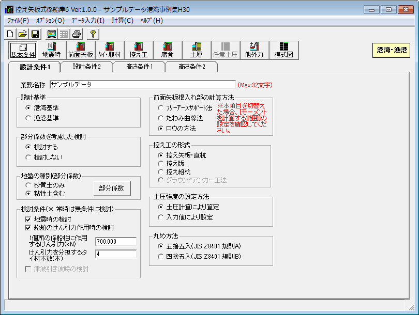The height and width of the screenshot is (315, 419).
Task: Close the application window
Action: [406, 10]
